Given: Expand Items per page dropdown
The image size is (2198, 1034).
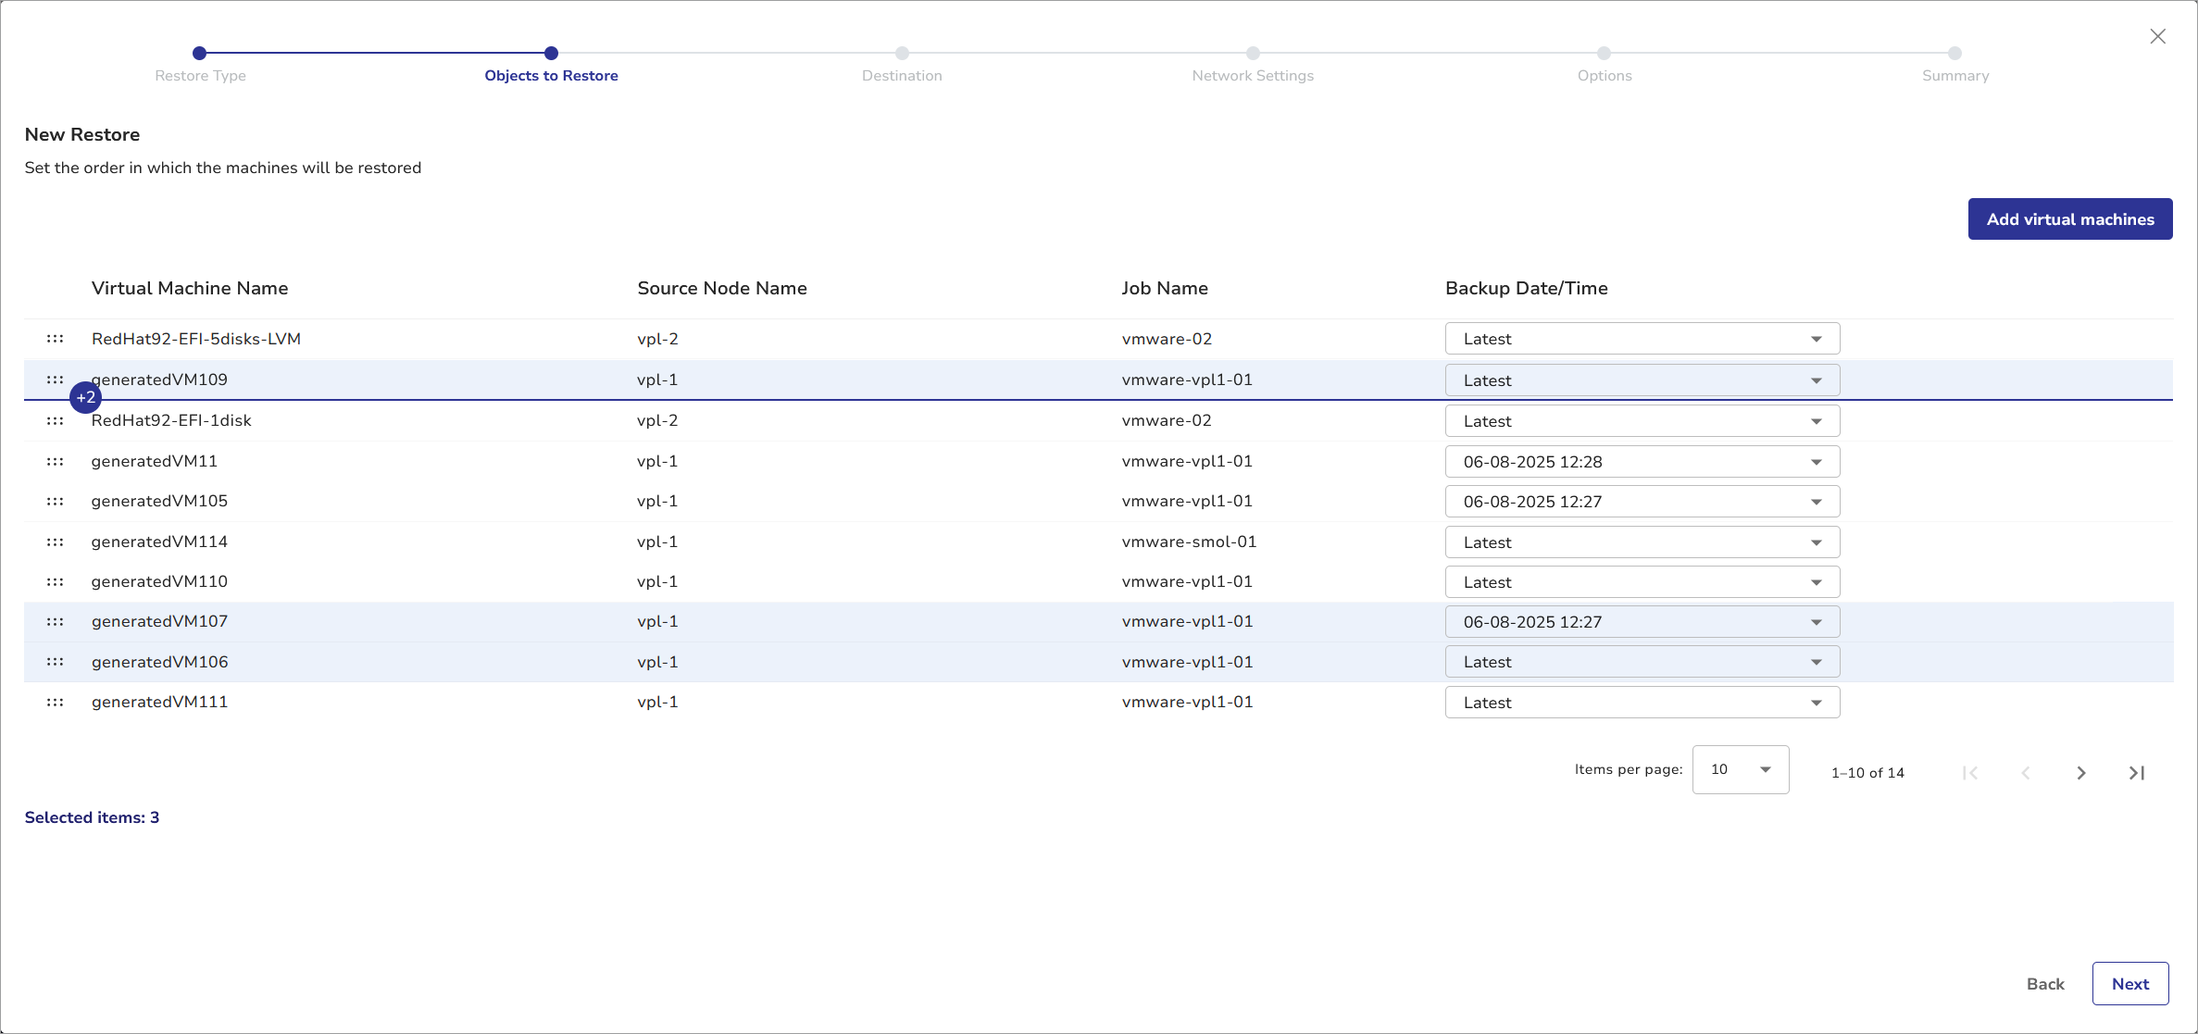Looking at the screenshot, I should click(1740, 769).
